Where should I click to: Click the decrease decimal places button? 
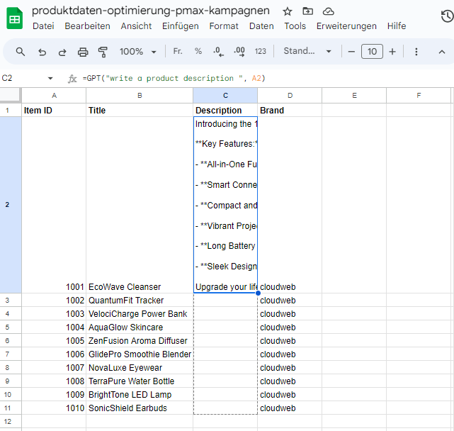pyautogui.click(x=218, y=52)
